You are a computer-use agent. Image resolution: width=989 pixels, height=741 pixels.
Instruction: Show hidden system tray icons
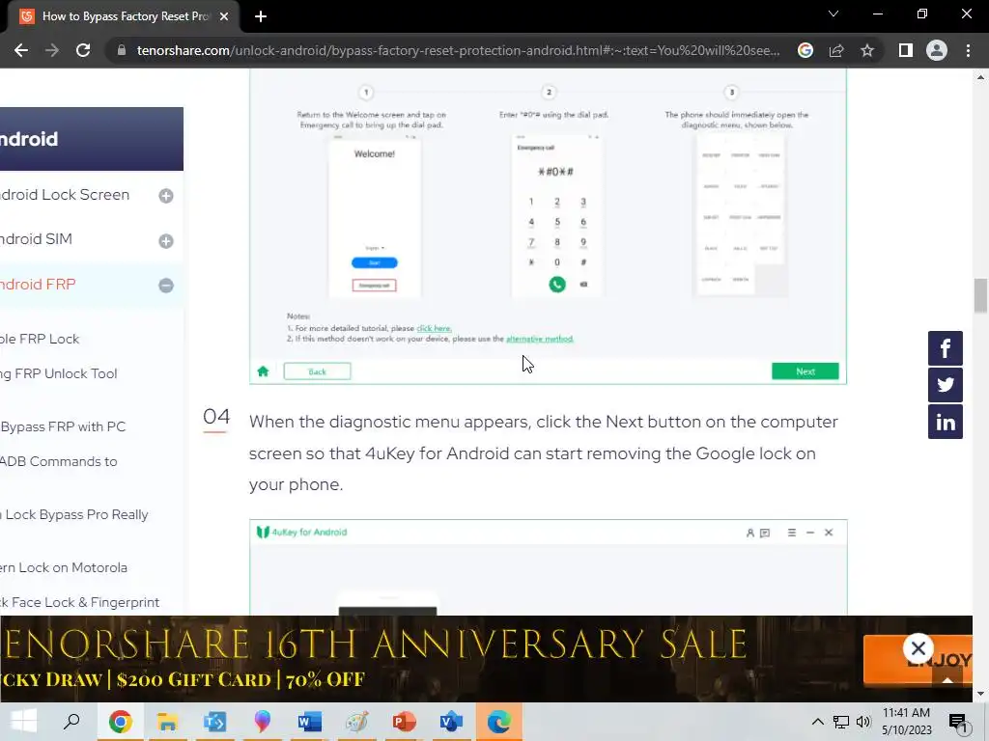(817, 722)
